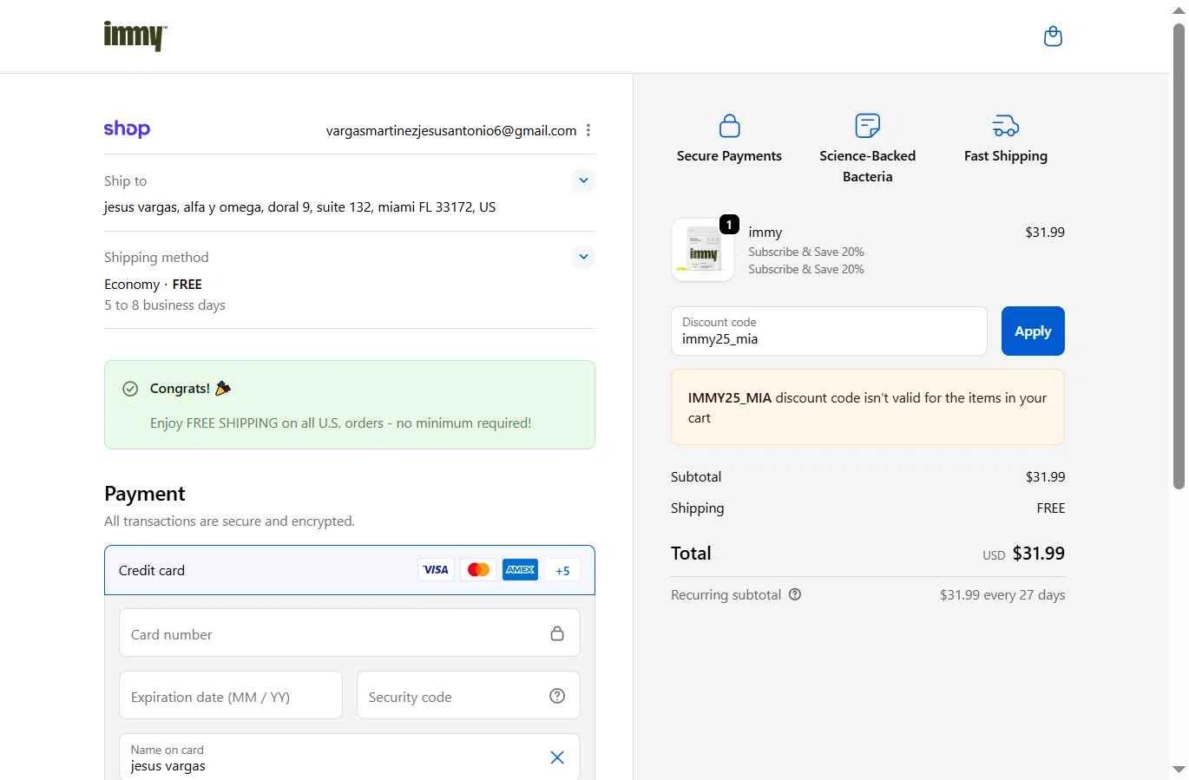This screenshot has height=780, width=1189.
Task: Click the Shipping FREE value
Action: (x=1050, y=508)
